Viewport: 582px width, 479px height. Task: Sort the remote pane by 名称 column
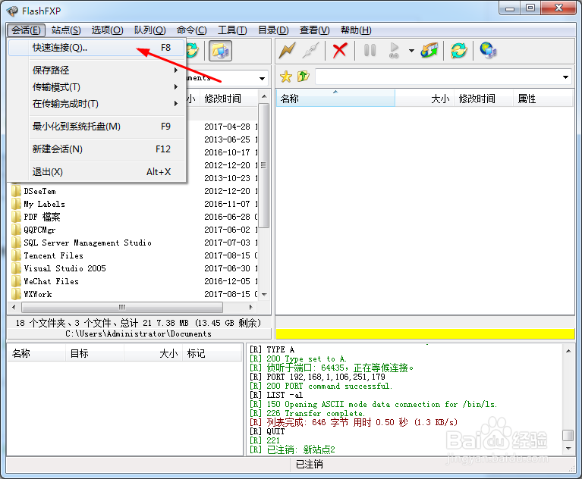335,99
